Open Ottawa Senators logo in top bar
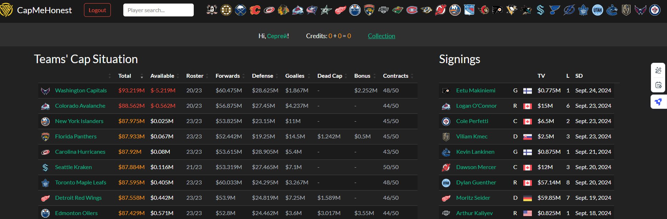This screenshot has width=667, height=219. coord(484,10)
